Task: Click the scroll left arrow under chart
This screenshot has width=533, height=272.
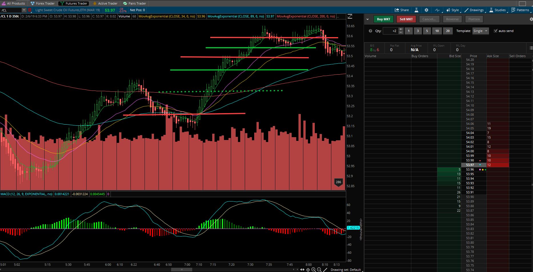Action: point(294,269)
